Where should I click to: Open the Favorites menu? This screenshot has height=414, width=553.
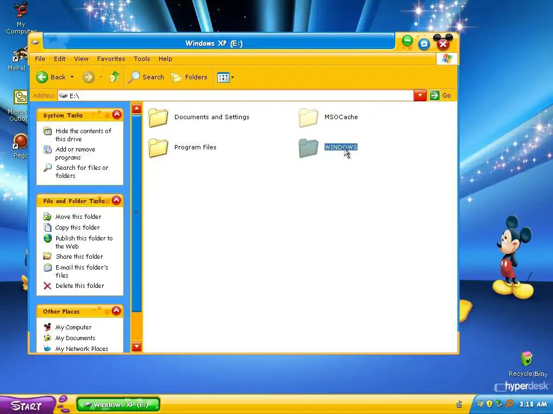111,59
